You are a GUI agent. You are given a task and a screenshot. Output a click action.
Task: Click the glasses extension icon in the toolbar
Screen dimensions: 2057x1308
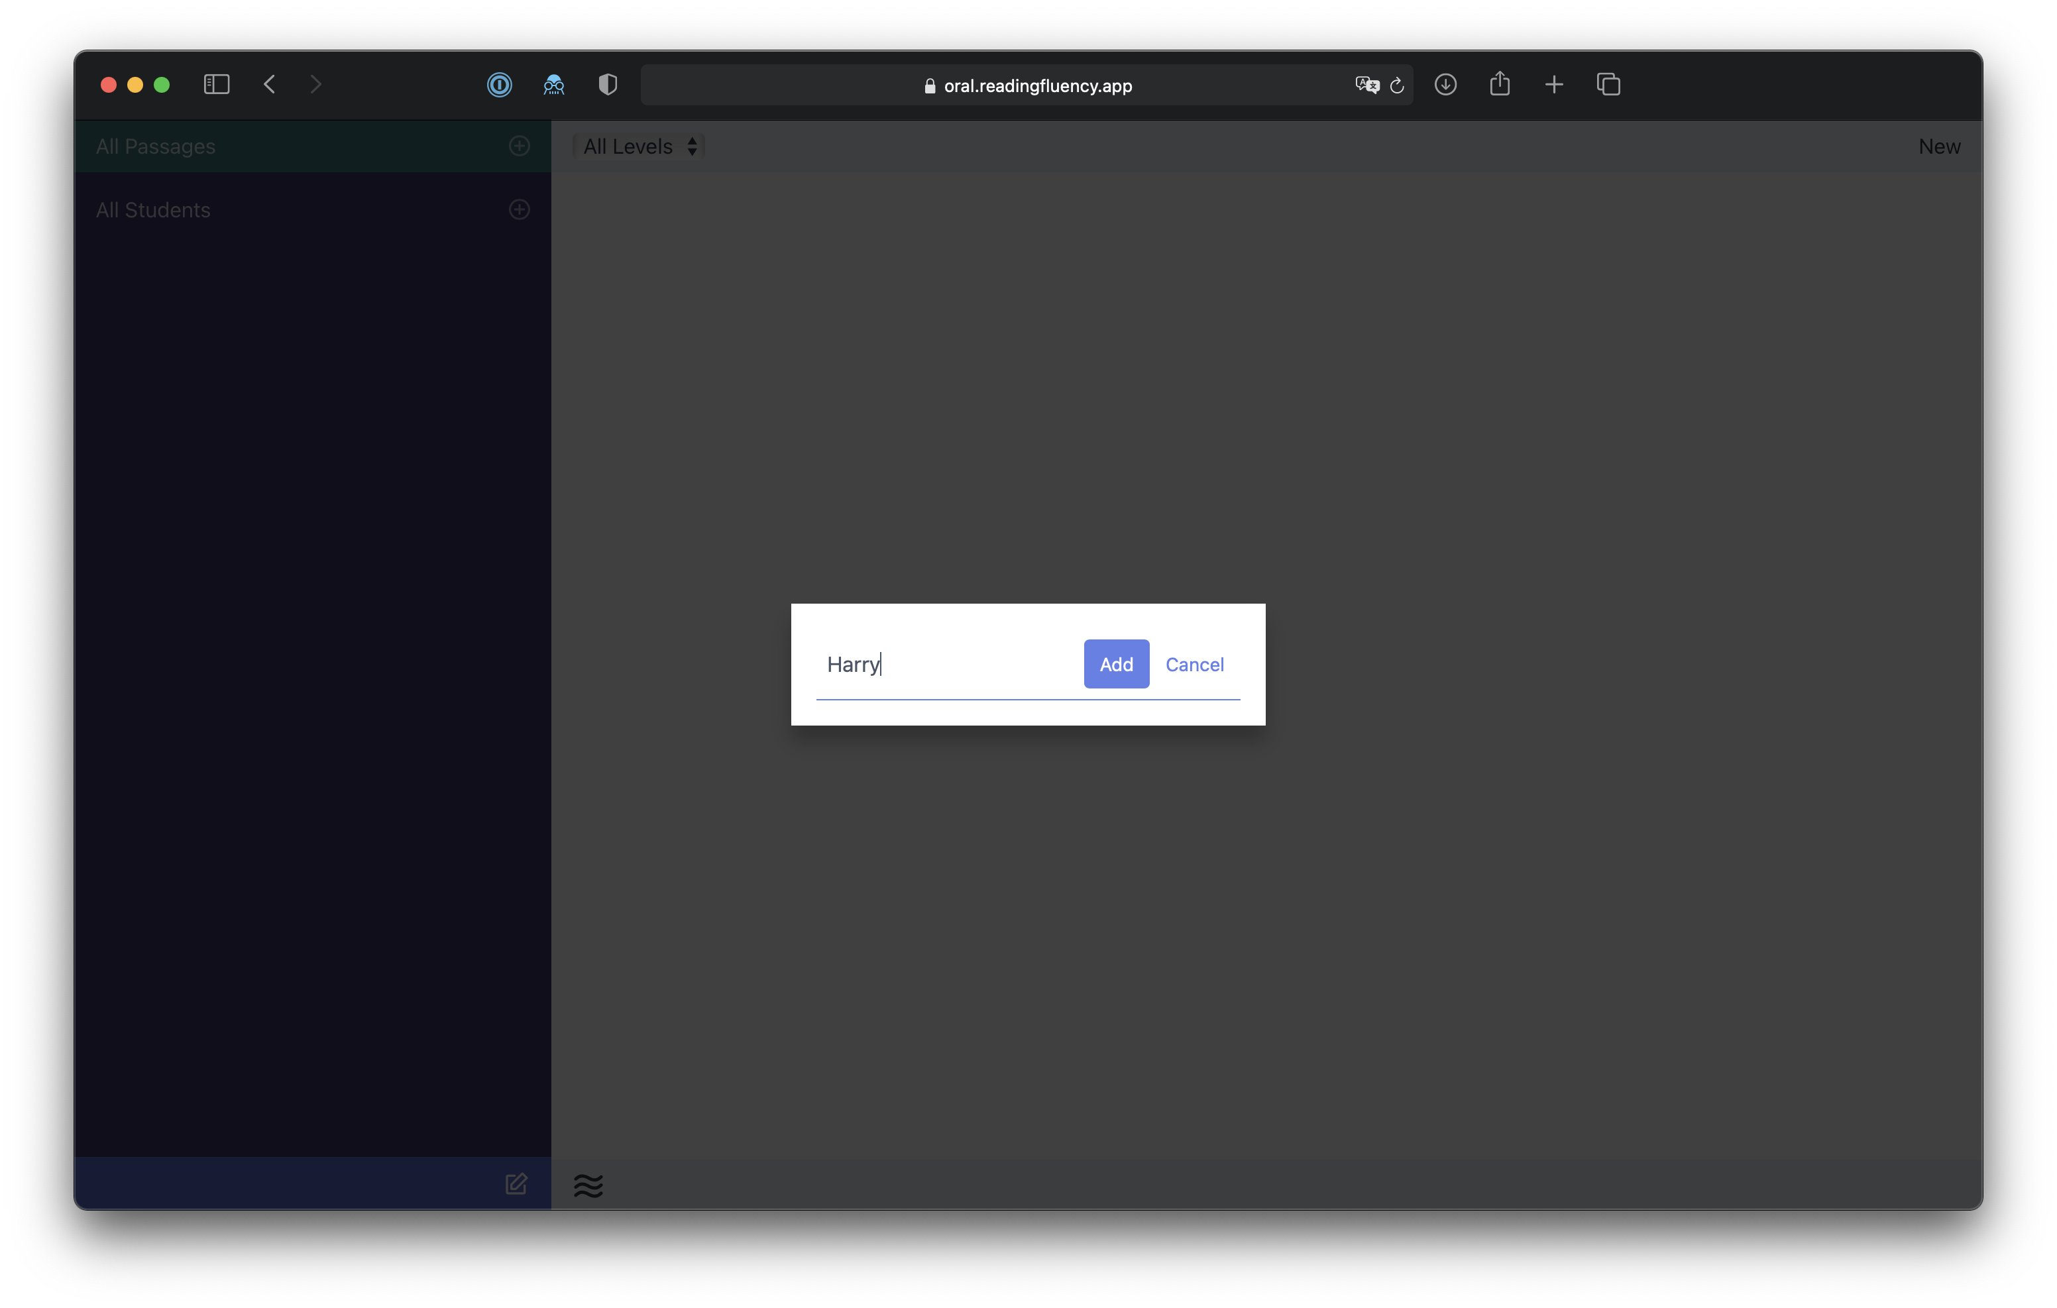click(553, 85)
